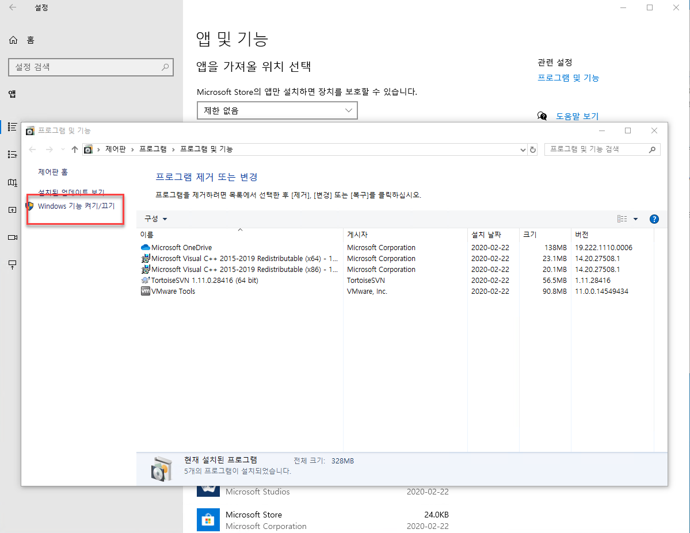Sort by 설치 날짜 column header
The height and width of the screenshot is (533, 690).
click(x=494, y=235)
